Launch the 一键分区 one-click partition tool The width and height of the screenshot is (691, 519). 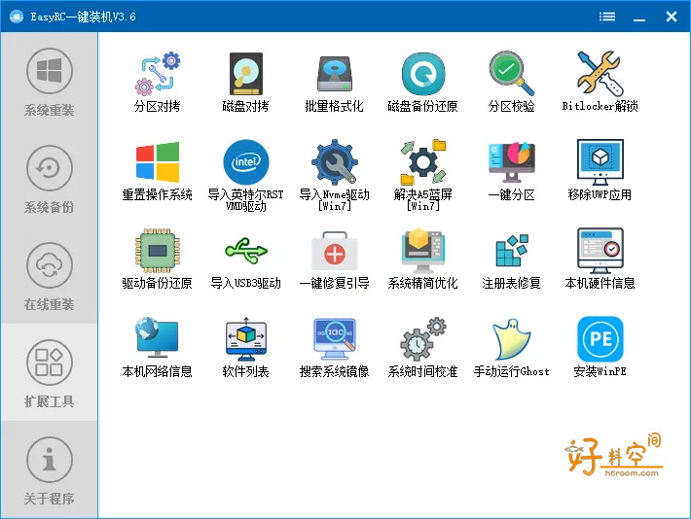point(511,171)
